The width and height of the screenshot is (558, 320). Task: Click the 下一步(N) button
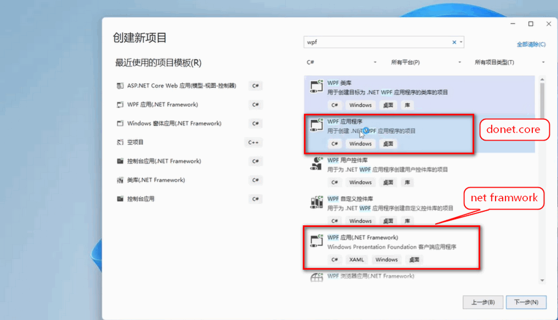tap(526, 302)
